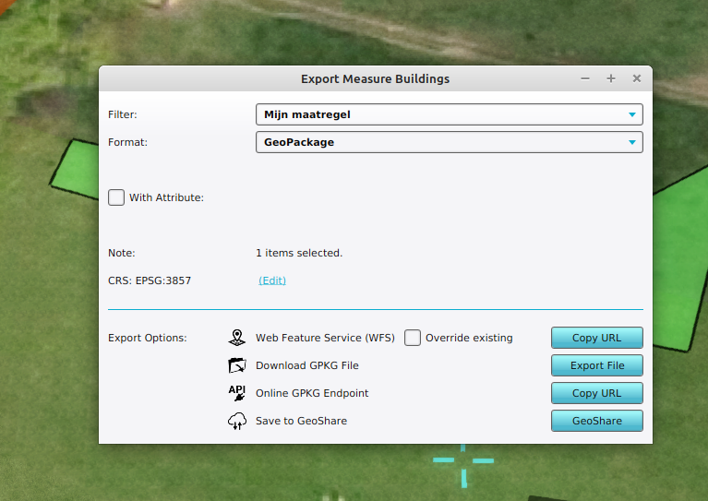Minimize the Export Measure Buildings dialog
This screenshot has width=708, height=501.
coord(585,79)
